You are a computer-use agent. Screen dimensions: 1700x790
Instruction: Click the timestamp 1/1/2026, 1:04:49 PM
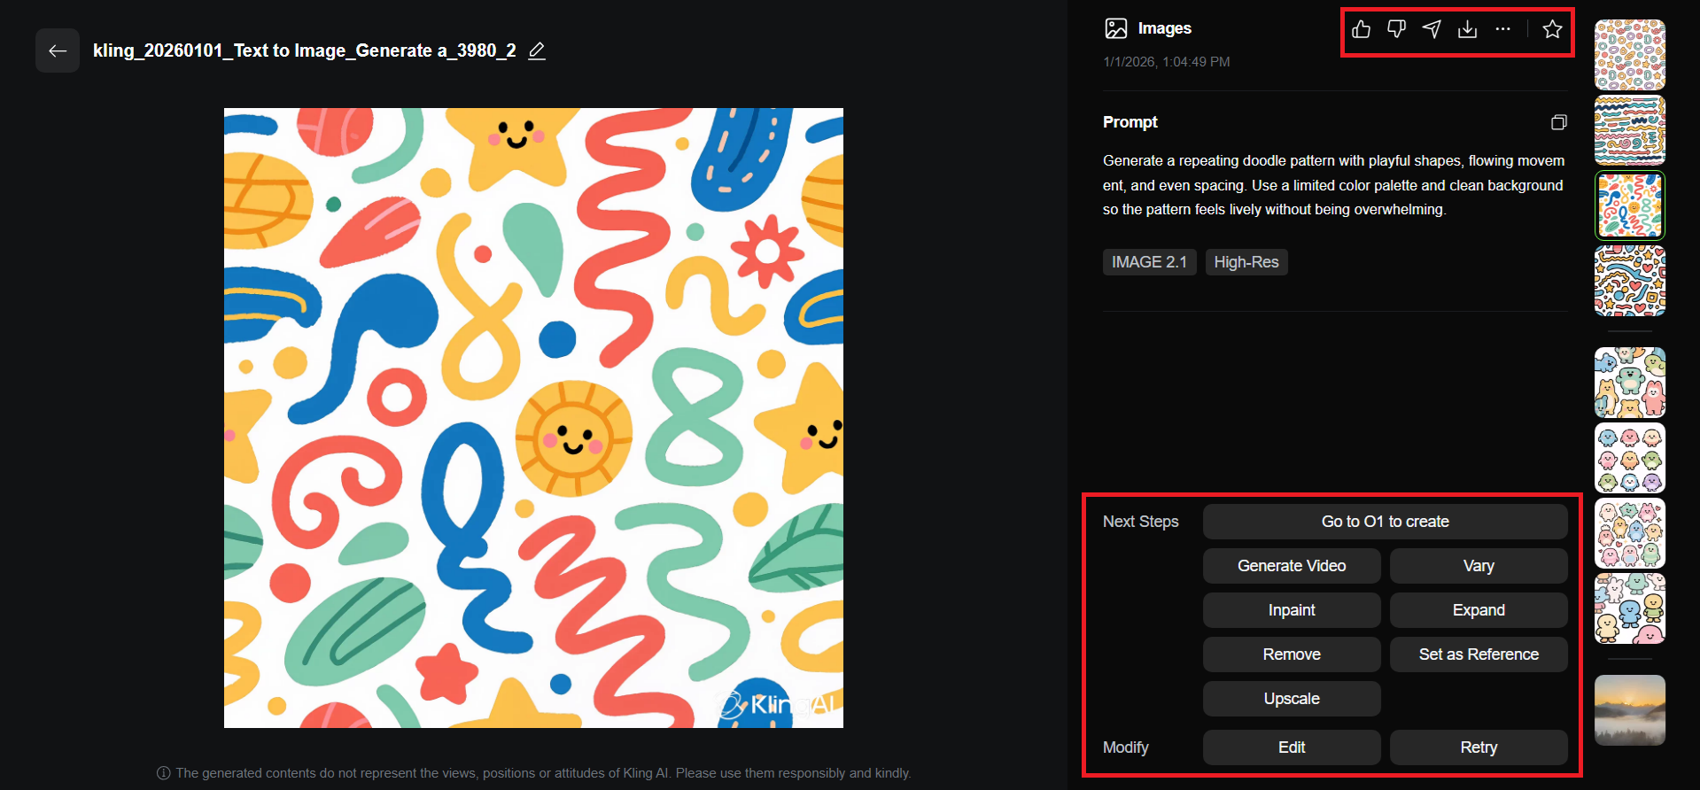(1167, 62)
